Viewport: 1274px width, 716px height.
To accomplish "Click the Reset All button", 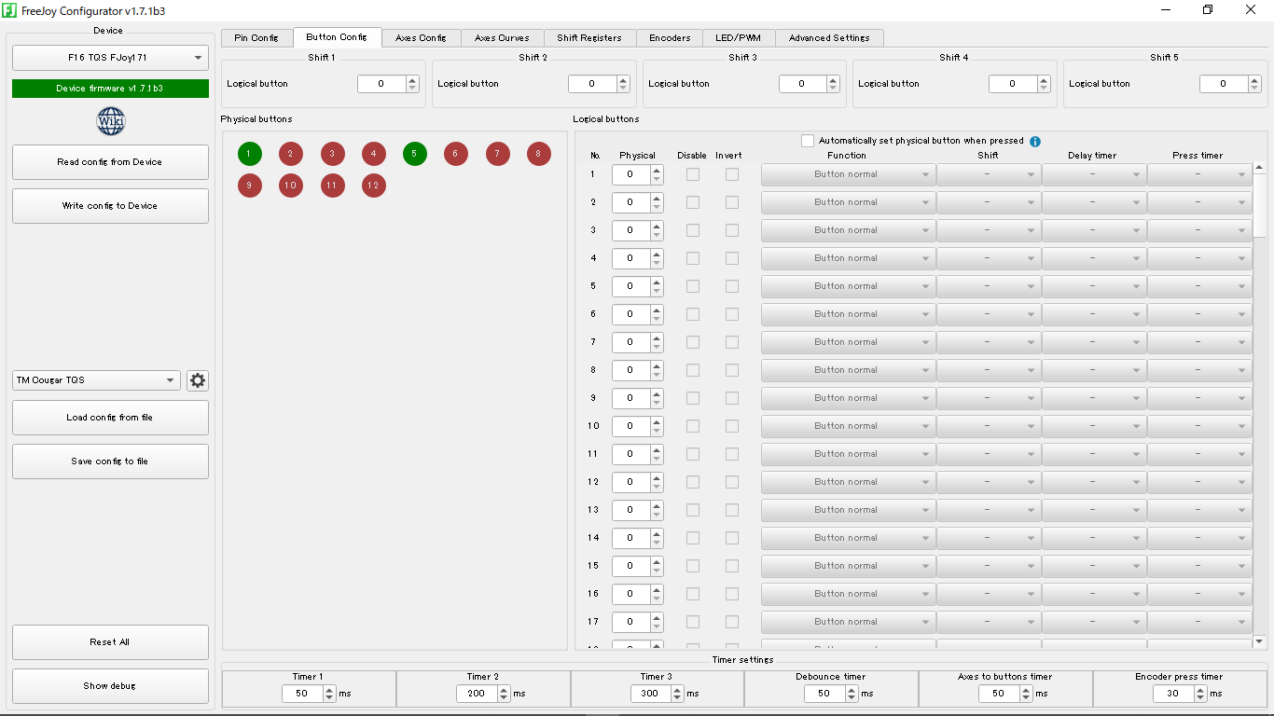I will (x=110, y=642).
